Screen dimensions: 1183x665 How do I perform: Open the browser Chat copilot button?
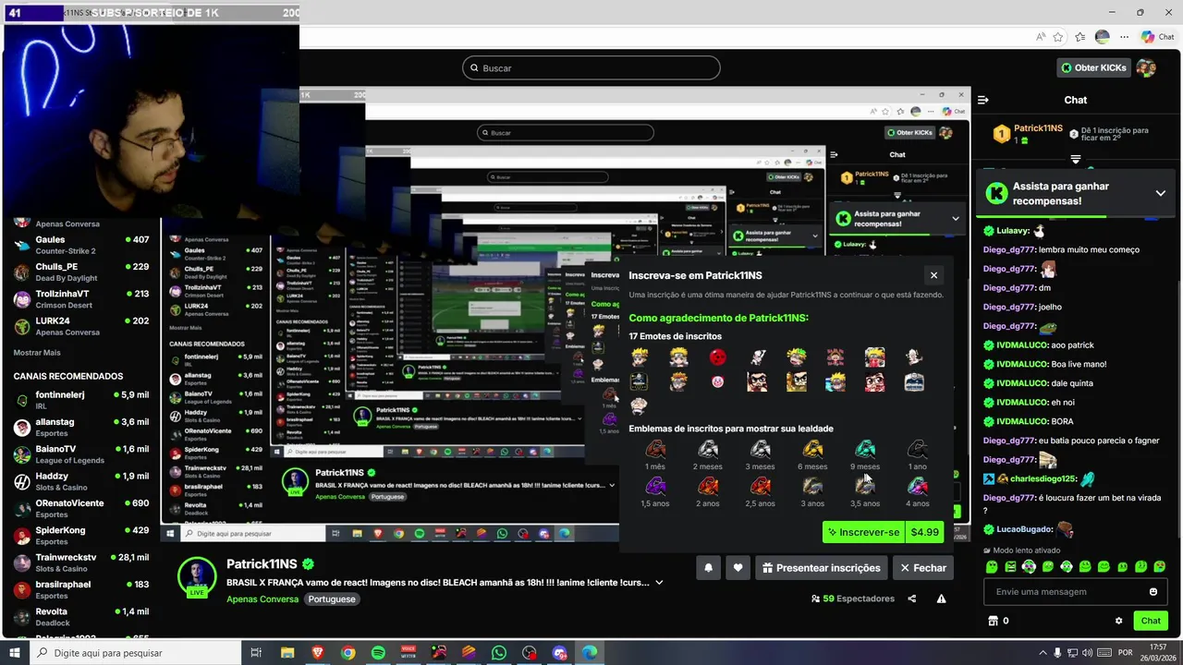pos(1158,37)
